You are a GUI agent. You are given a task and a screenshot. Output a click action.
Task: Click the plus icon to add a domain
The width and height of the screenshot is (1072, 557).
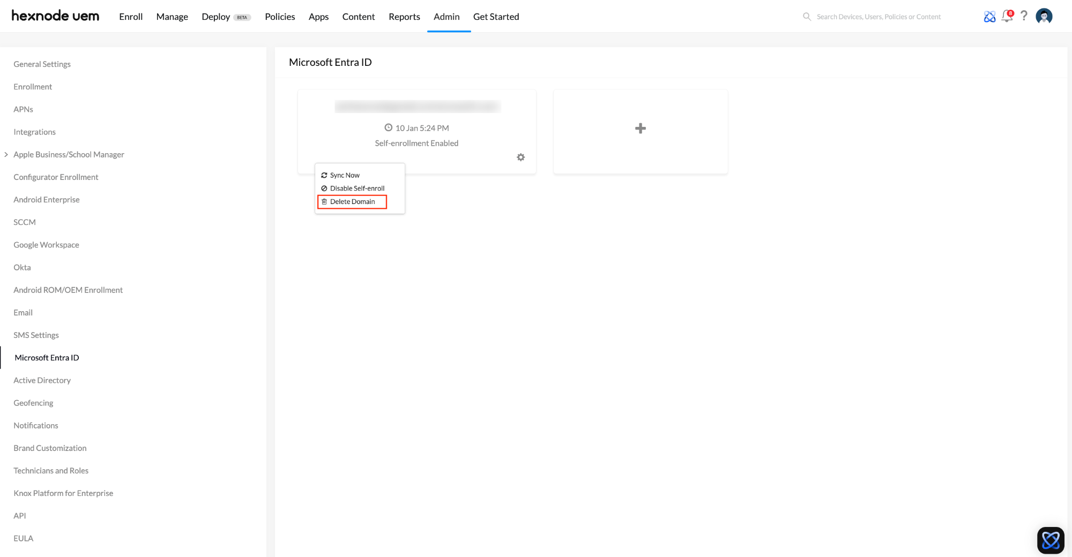pos(641,129)
